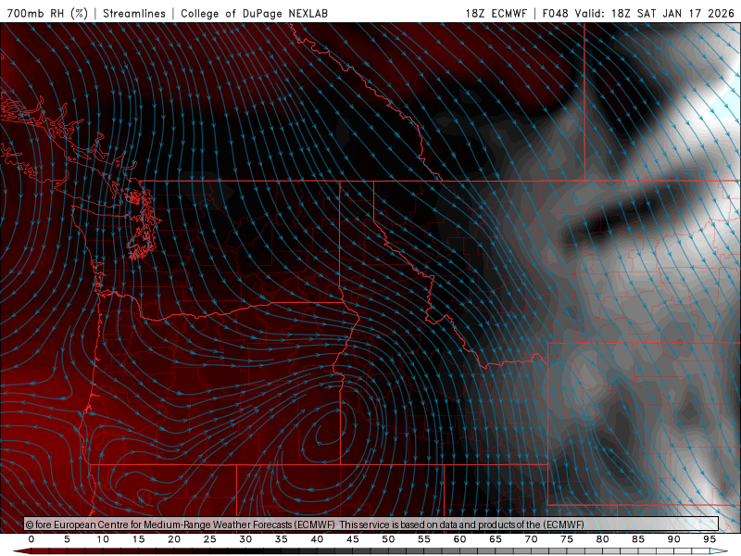
Task: Click the '85' value on color scale
Action: (x=638, y=539)
